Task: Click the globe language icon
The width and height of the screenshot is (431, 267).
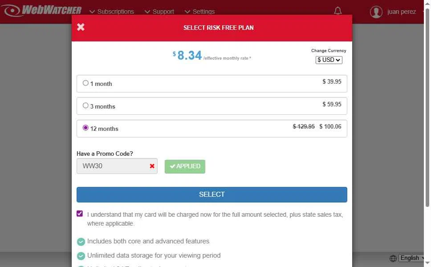Action: 393,258
